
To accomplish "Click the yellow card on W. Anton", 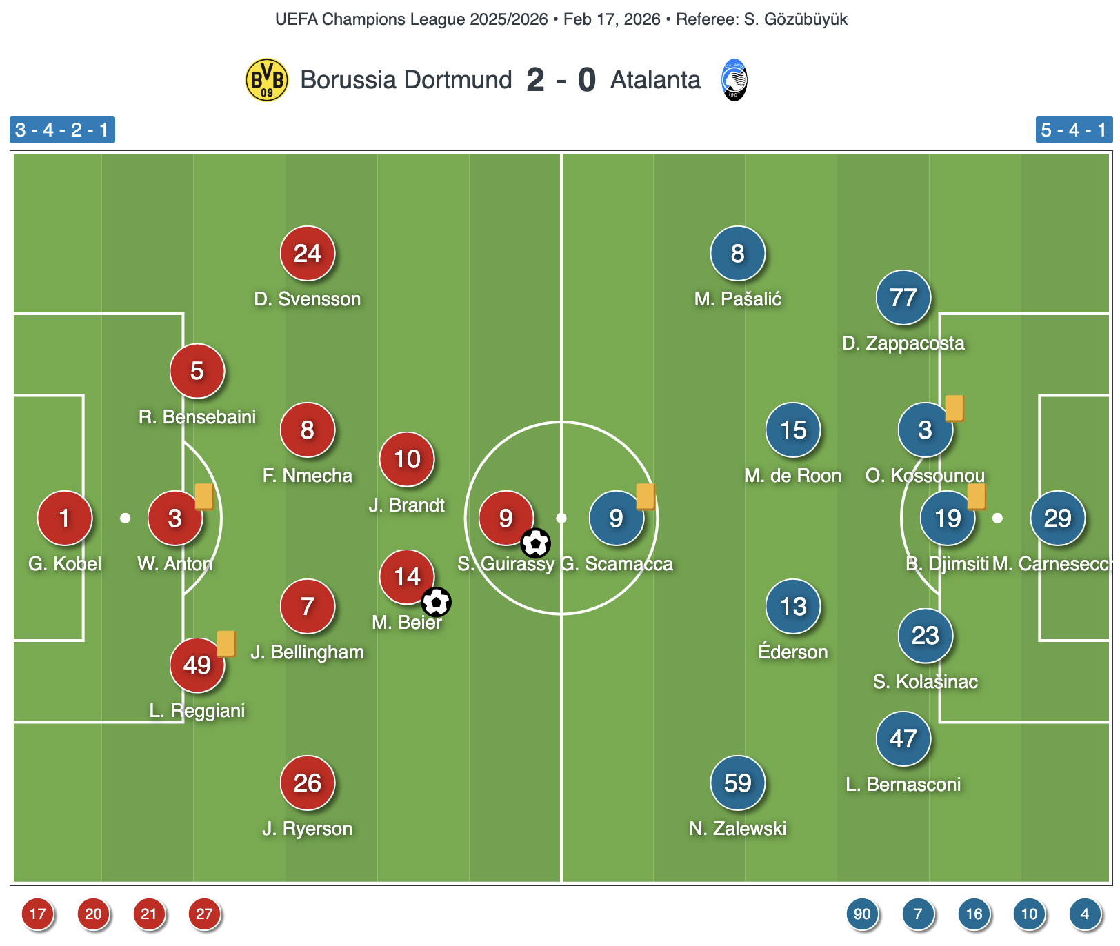I will click(x=204, y=496).
